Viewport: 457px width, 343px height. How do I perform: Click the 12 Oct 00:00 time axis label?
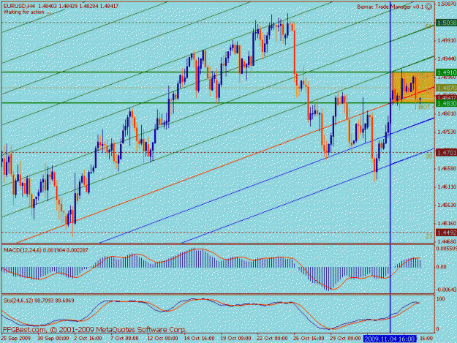162,339
